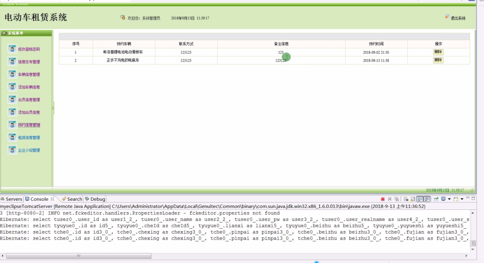
Task: Click the console horizontal scroll left arrow
Action: click(3, 256)
